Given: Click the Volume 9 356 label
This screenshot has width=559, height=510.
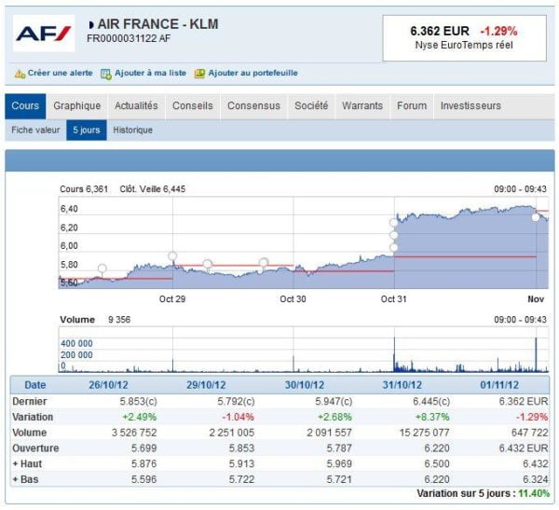Looking at the screenshot, I should pos(95,320).
